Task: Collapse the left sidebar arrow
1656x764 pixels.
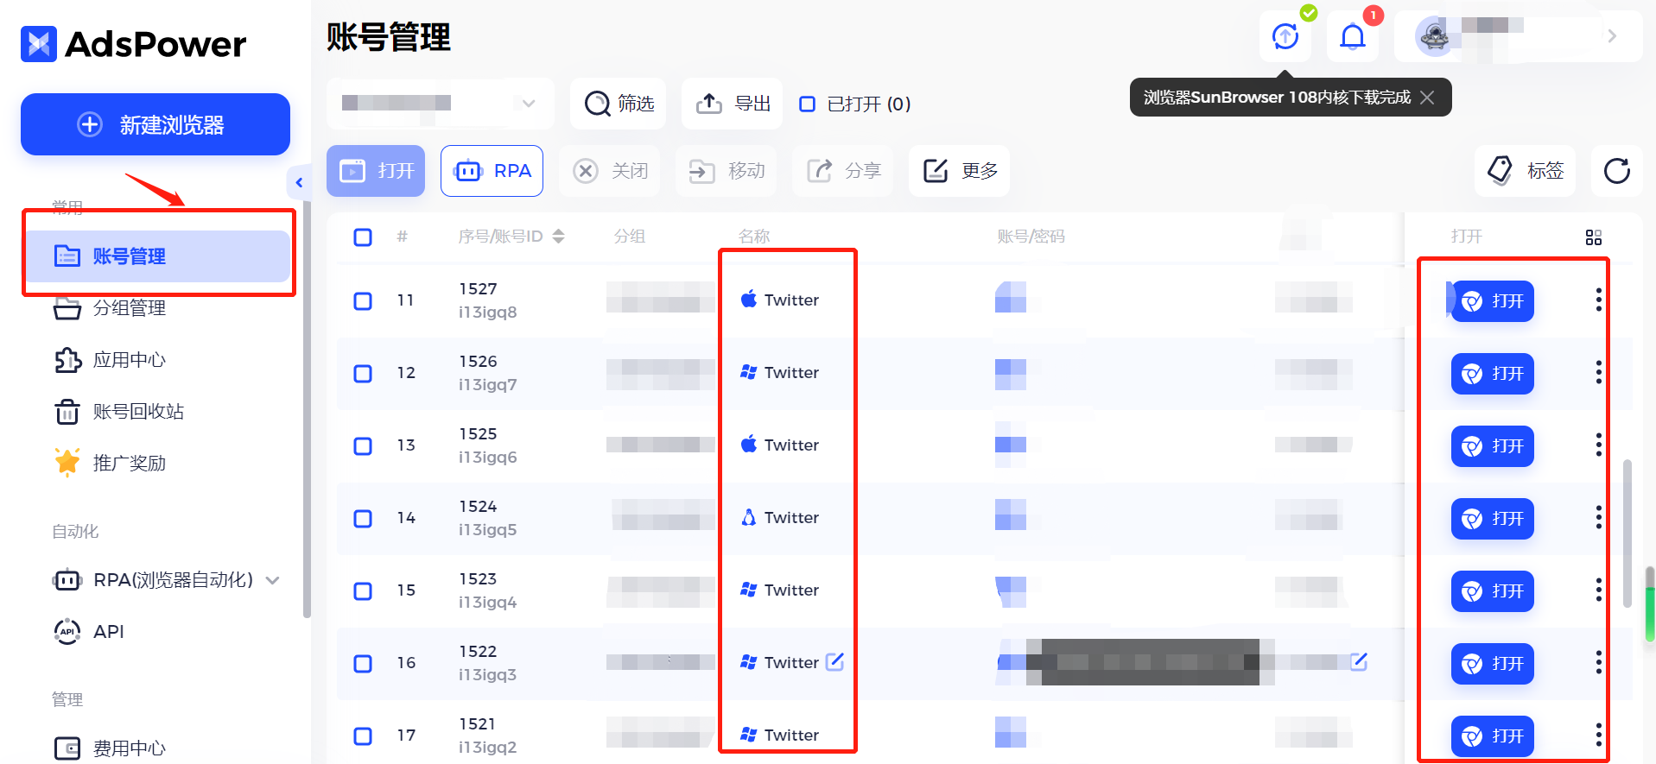Action: click(299, 183)
